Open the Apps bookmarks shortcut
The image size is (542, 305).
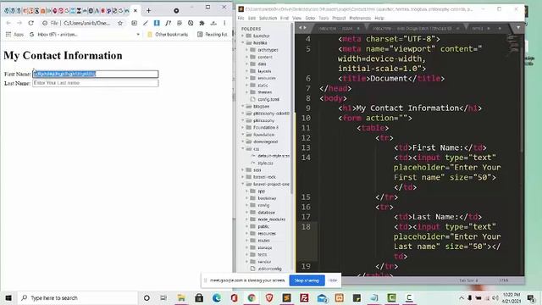click(x=14, y=34)
